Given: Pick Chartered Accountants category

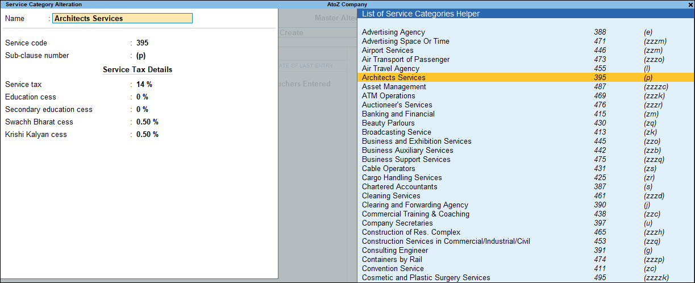Looking at the screenshot, I should tap(526, 186).
